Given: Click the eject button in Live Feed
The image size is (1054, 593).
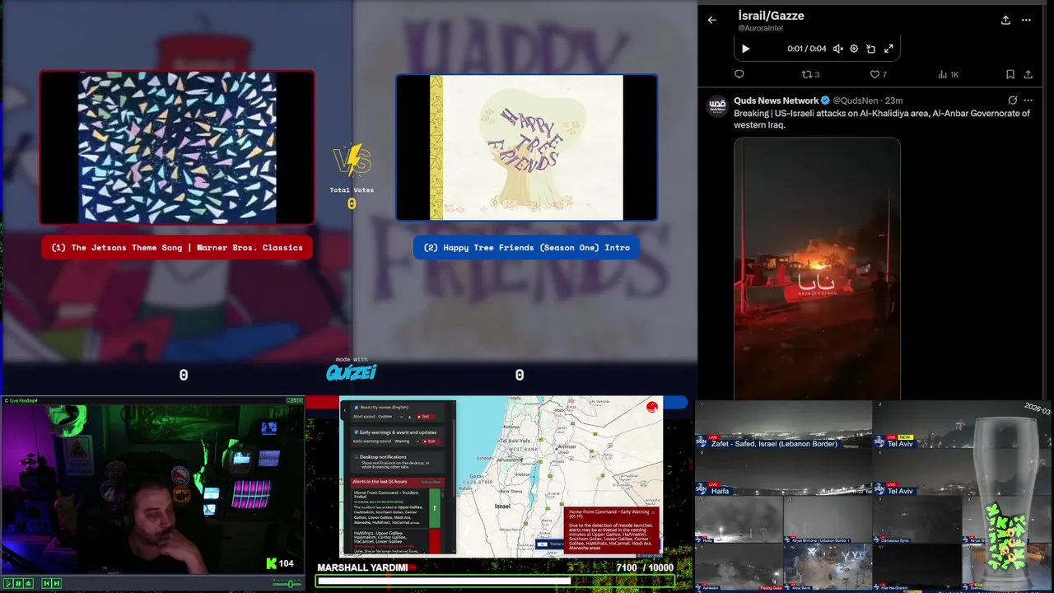Looking at the screenshot, I should pyautogui.click(x=29, y=583).
